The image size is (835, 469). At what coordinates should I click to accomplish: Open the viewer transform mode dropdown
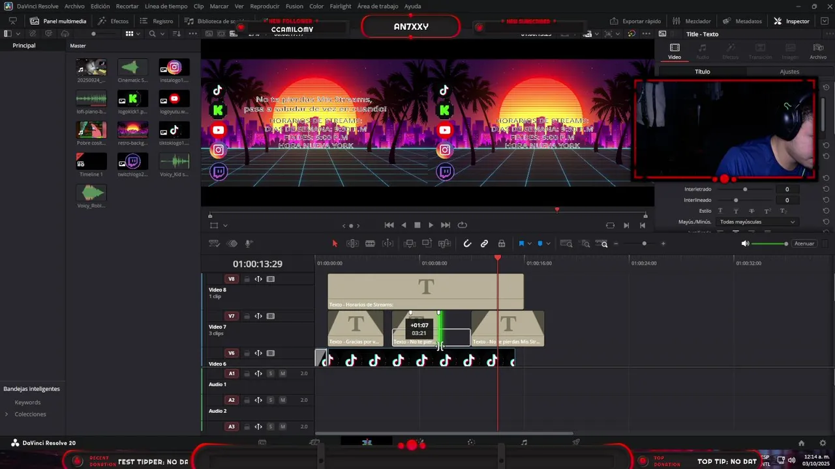[225, 225]
